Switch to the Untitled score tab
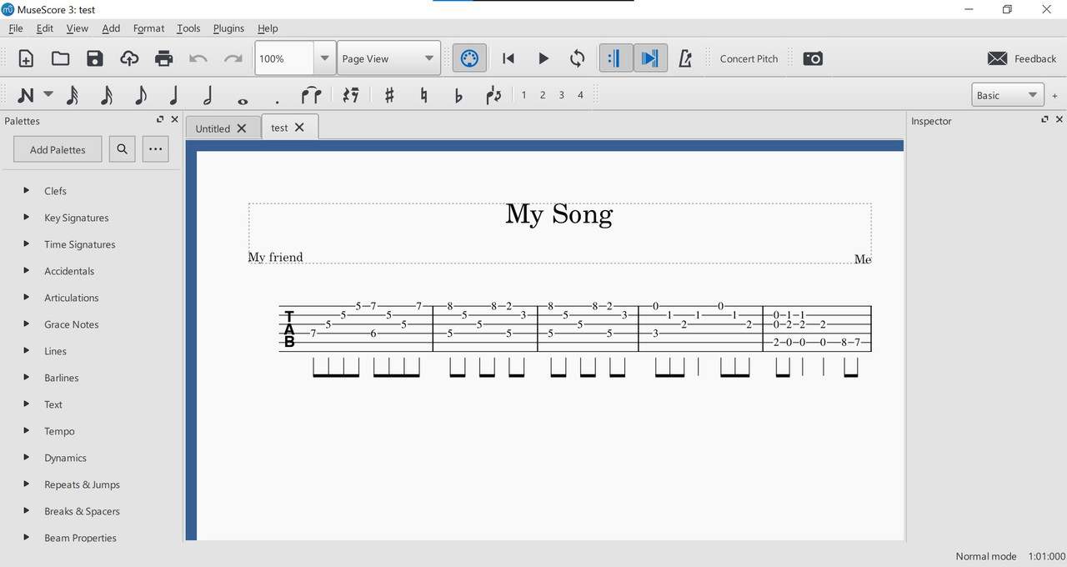1067x567 pixels. click(213, 128)
